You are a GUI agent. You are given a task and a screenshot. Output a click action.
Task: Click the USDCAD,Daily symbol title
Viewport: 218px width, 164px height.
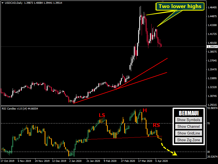click(14, 3)
